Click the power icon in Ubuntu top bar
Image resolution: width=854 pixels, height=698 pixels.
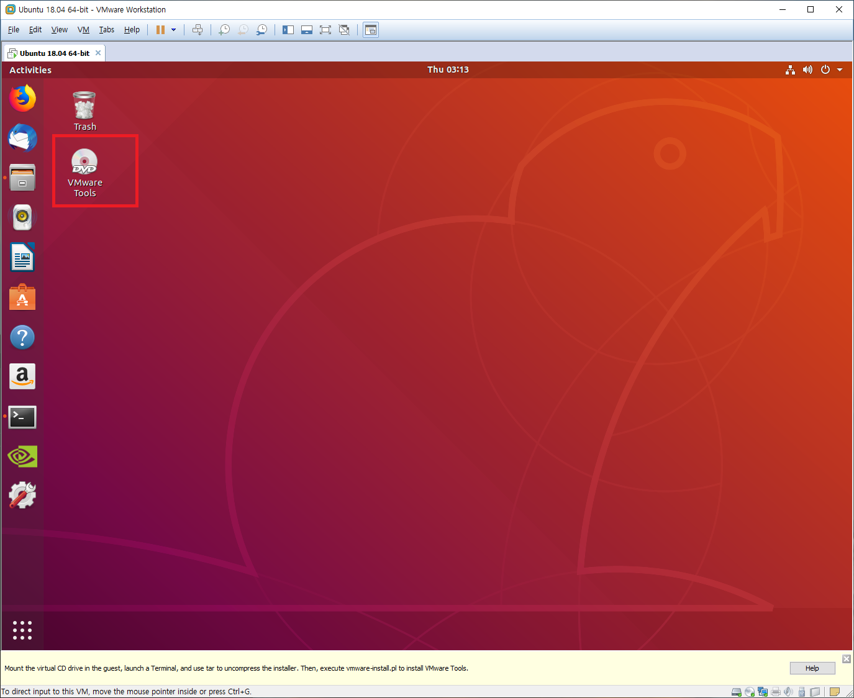[825, 70]
